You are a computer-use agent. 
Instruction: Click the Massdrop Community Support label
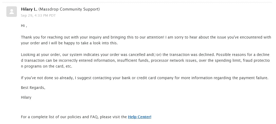click(69, 9)
